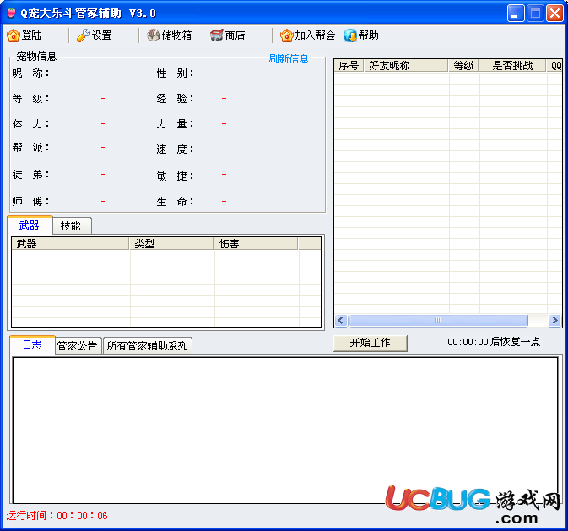This screenshot has width=568, height=531.
Task: Select the 日志 log tab
Action: (x=32, y=344)
